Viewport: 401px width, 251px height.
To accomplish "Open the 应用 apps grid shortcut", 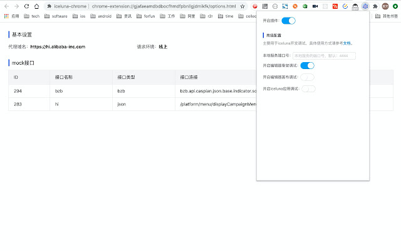I will tap(11, 16).
